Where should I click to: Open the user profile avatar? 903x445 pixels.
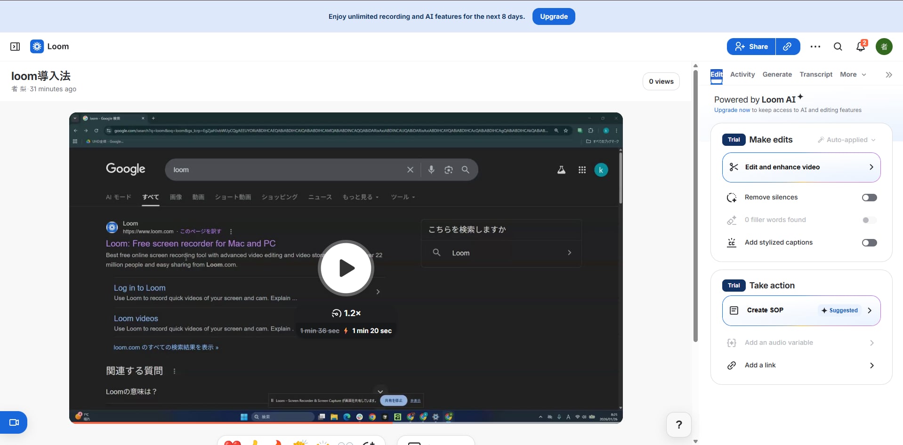[x=884, y=47]
